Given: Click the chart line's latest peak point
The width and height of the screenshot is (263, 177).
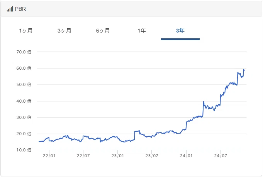Looking at the screenshot, I should click(244, 69).
